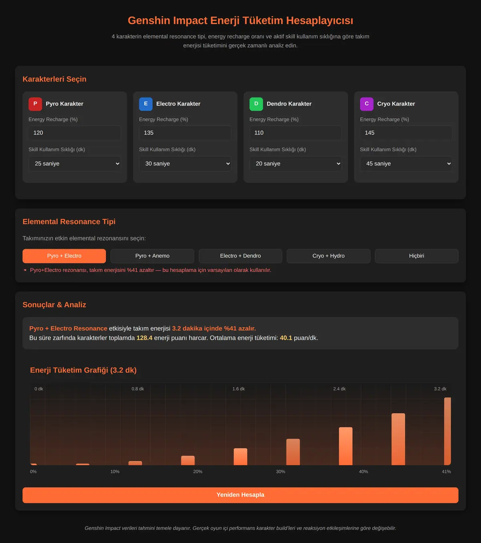This screenshot has height=543, width=481.
Task: Pick the Cryo + Hydro resonance
Action: click(x=329, y=256)
